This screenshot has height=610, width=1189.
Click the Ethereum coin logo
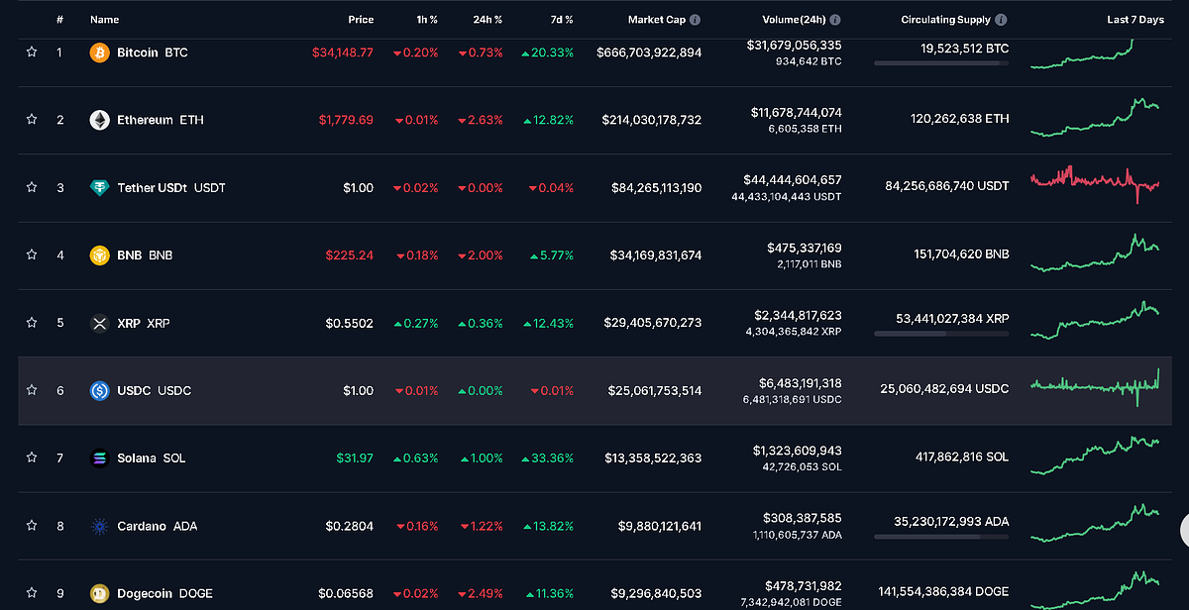tap(98, 120)
